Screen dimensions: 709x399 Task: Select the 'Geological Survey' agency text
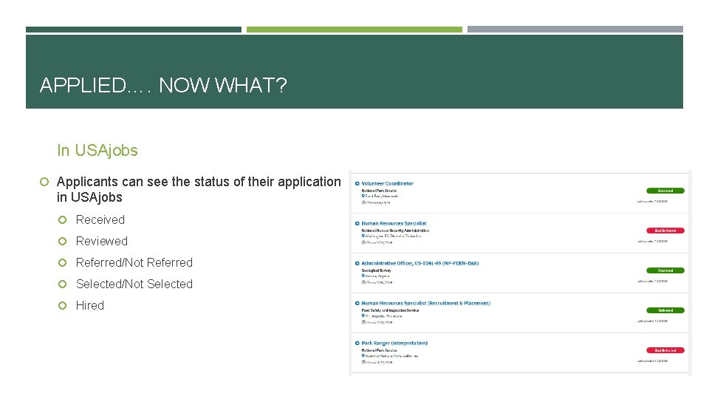376,270
